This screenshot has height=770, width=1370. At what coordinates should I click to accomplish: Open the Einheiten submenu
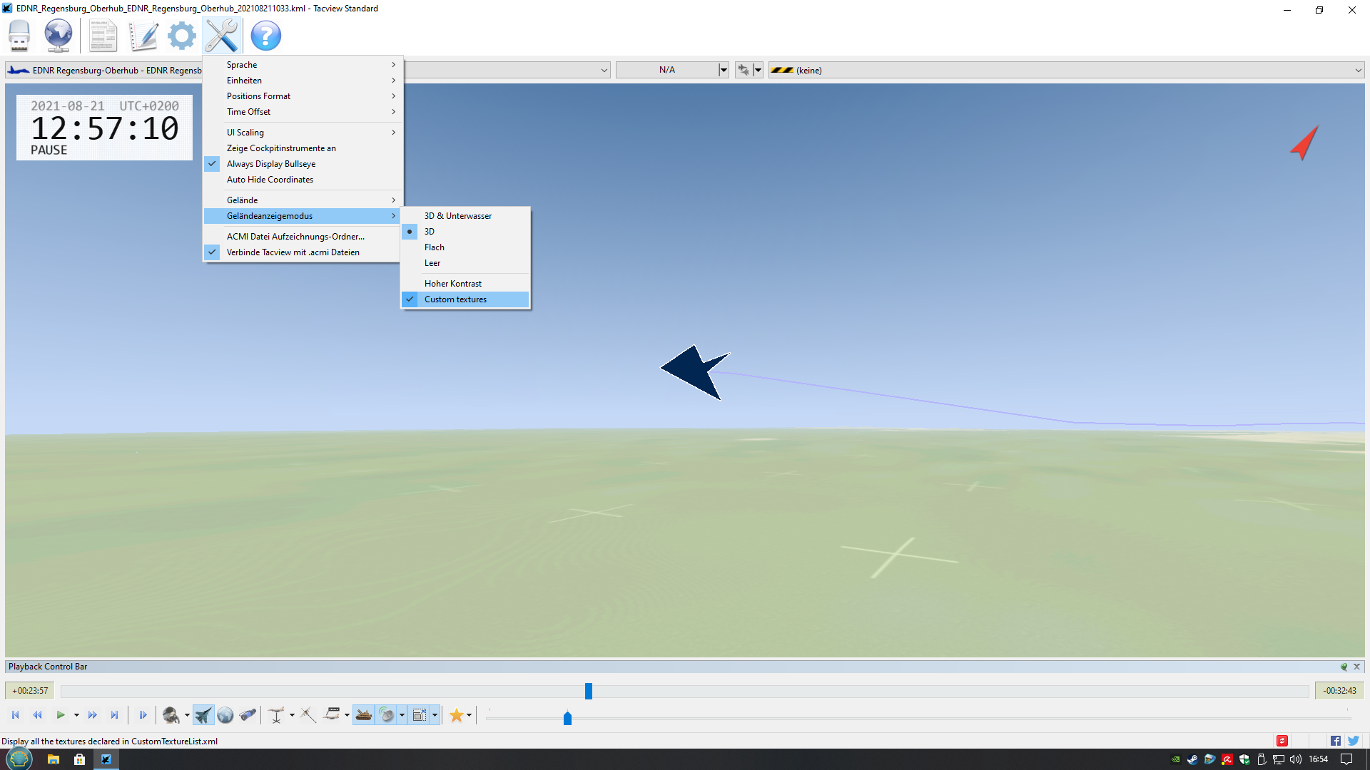tap(303, 81)
